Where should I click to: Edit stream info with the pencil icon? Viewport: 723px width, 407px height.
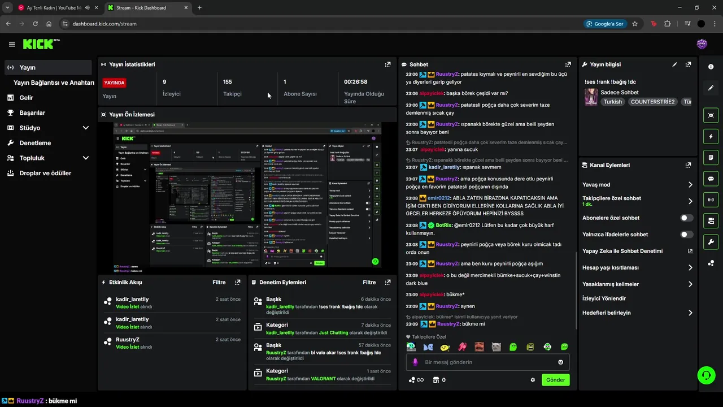(x=674, y=64)
